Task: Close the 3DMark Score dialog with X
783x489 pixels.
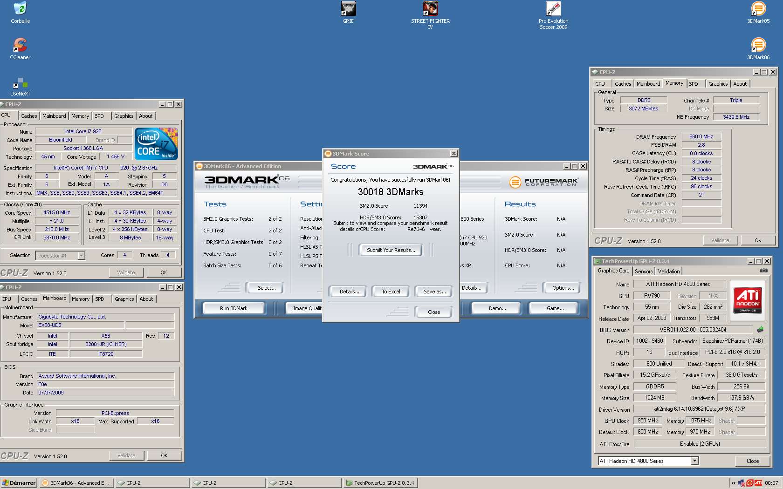Action: coord(453,154)
